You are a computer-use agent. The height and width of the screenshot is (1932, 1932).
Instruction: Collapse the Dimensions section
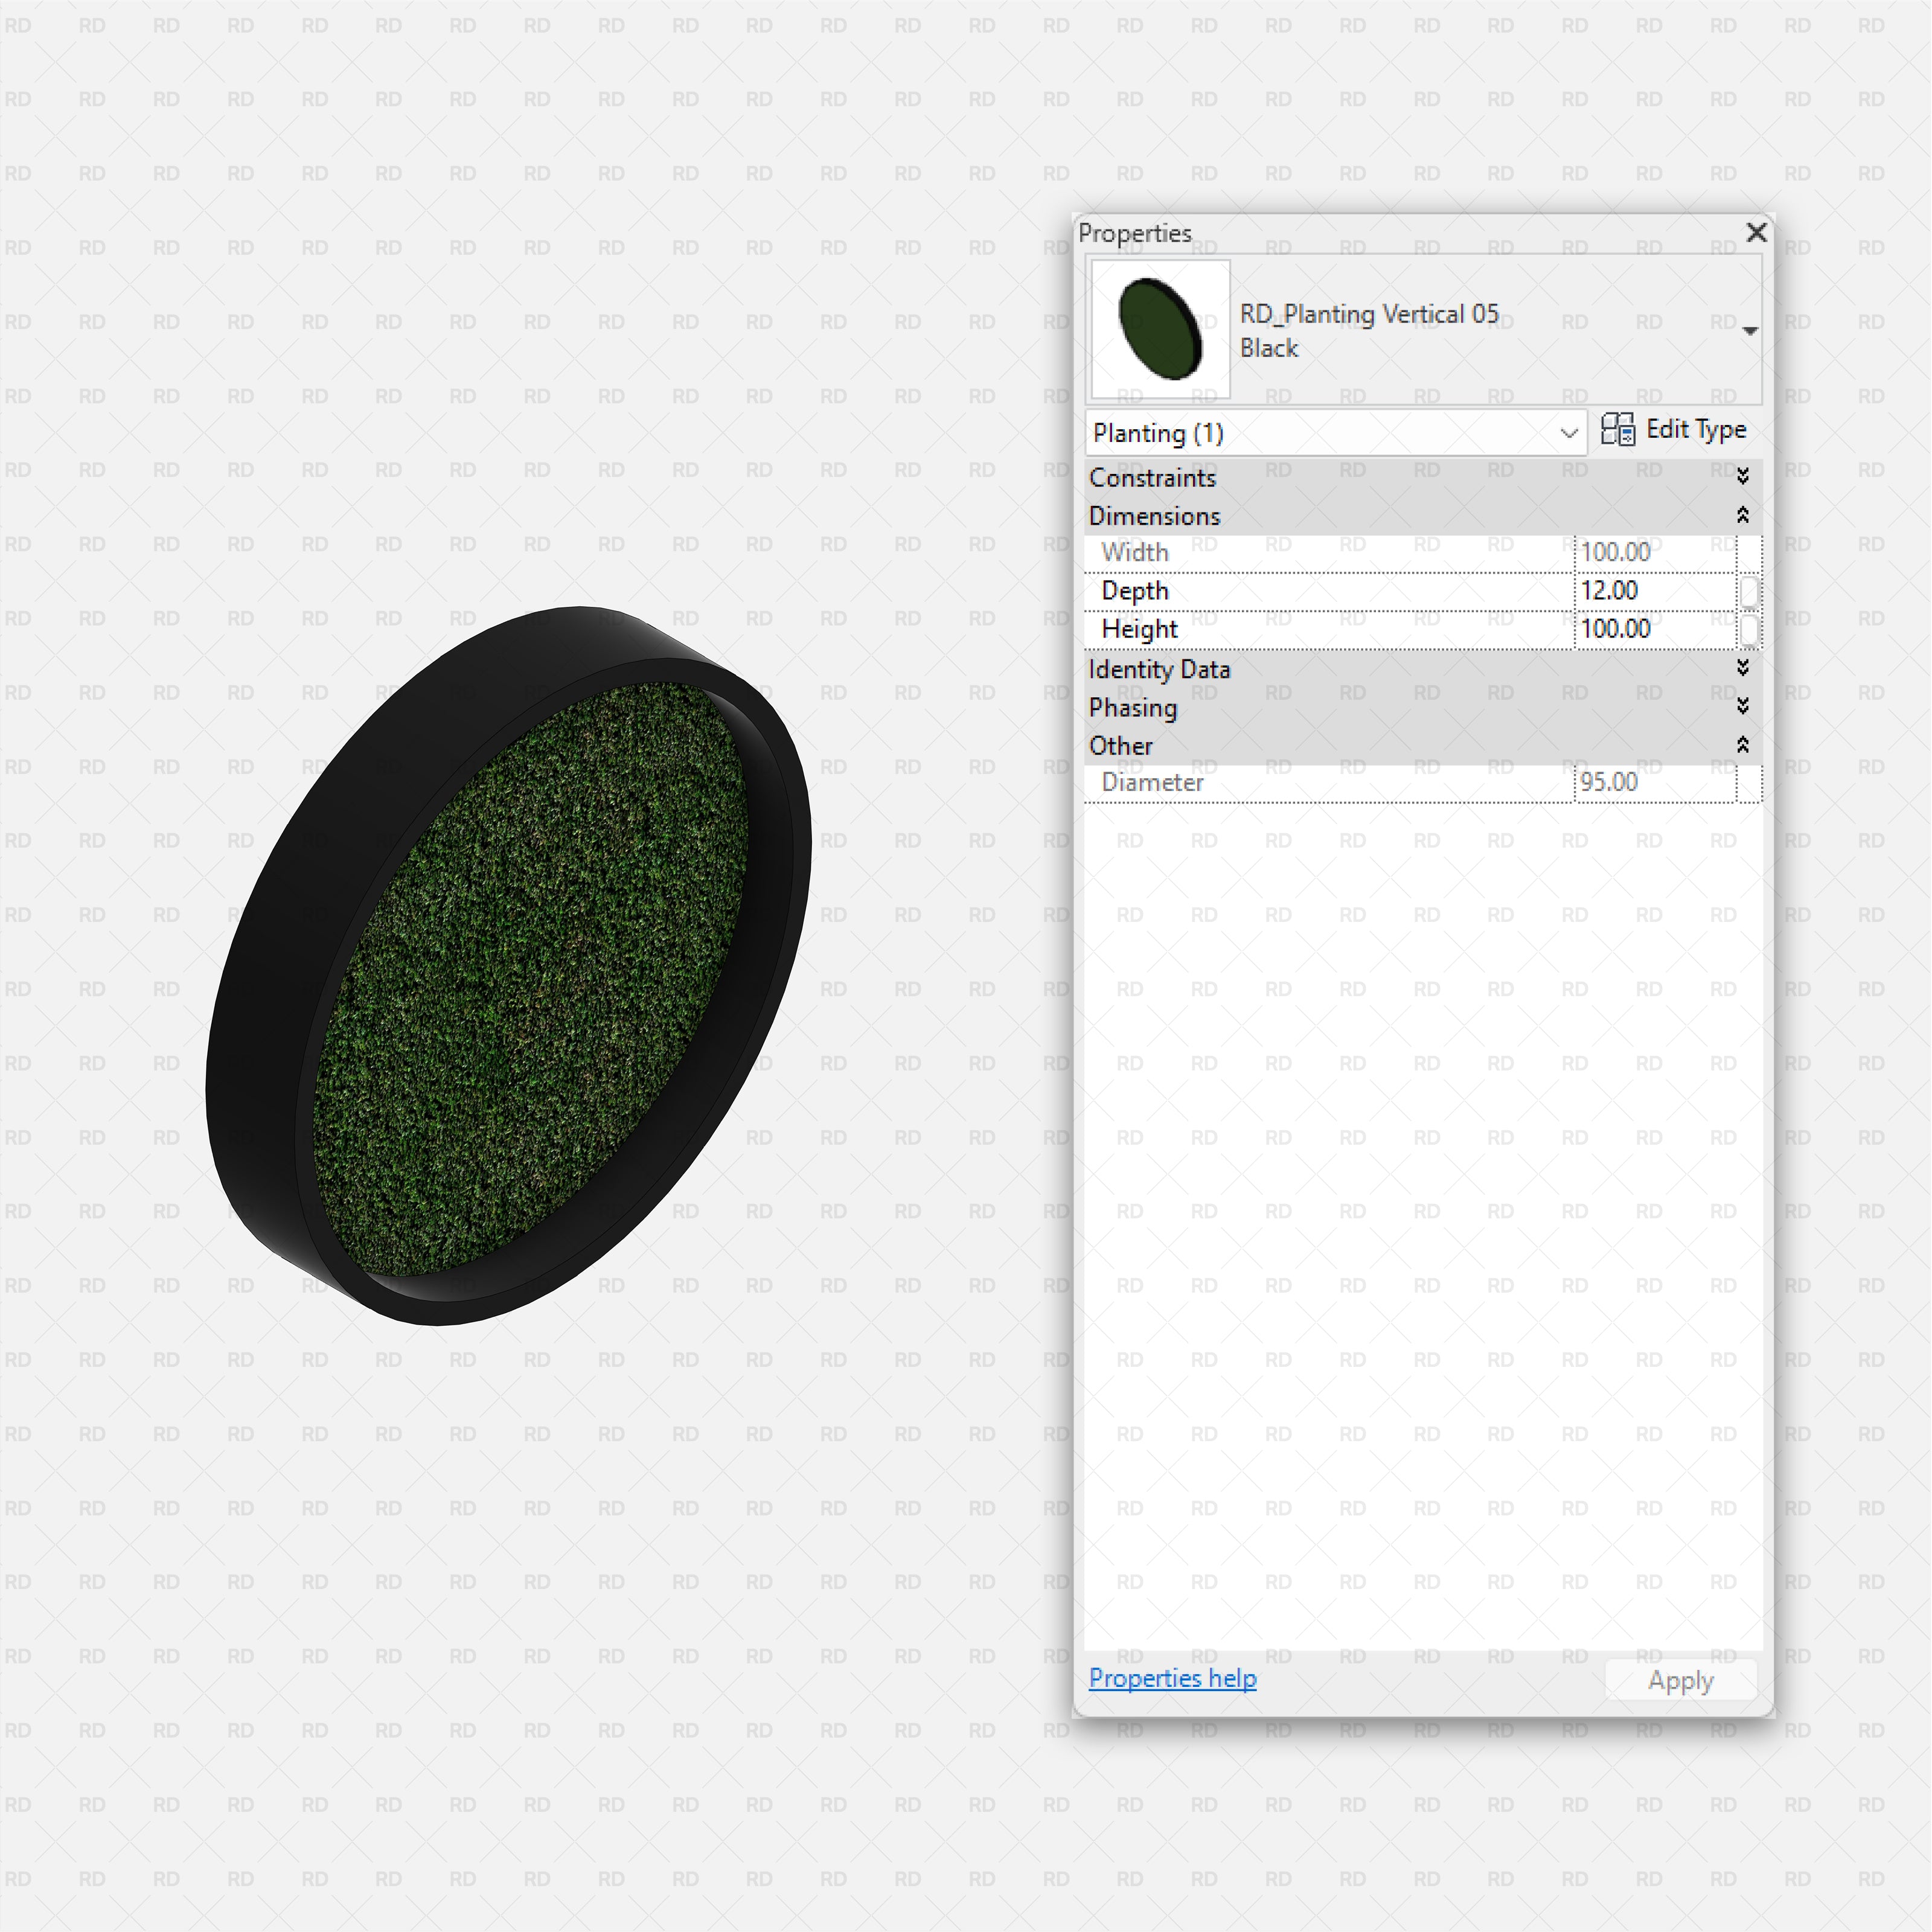[1742, 516]
